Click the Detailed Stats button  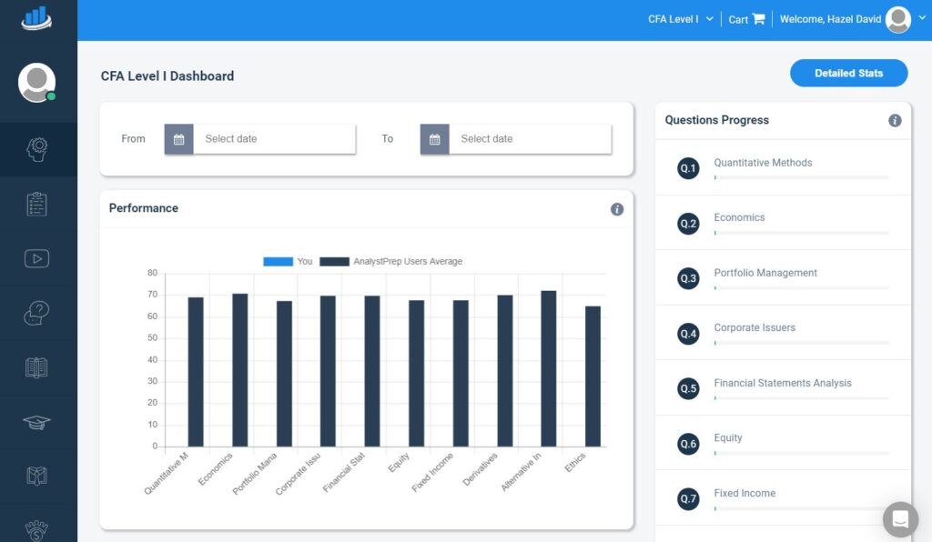coord(848,73)
